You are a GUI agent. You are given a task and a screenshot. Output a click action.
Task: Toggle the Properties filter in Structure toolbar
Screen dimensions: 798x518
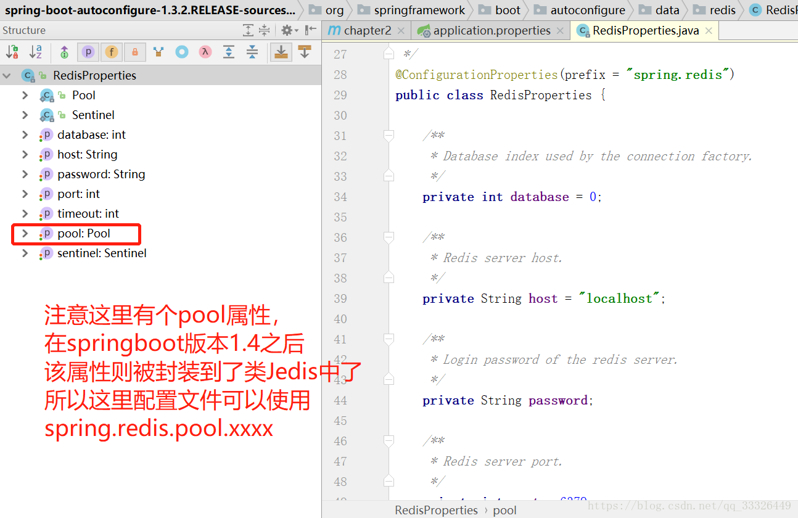[x=88, y=52]
